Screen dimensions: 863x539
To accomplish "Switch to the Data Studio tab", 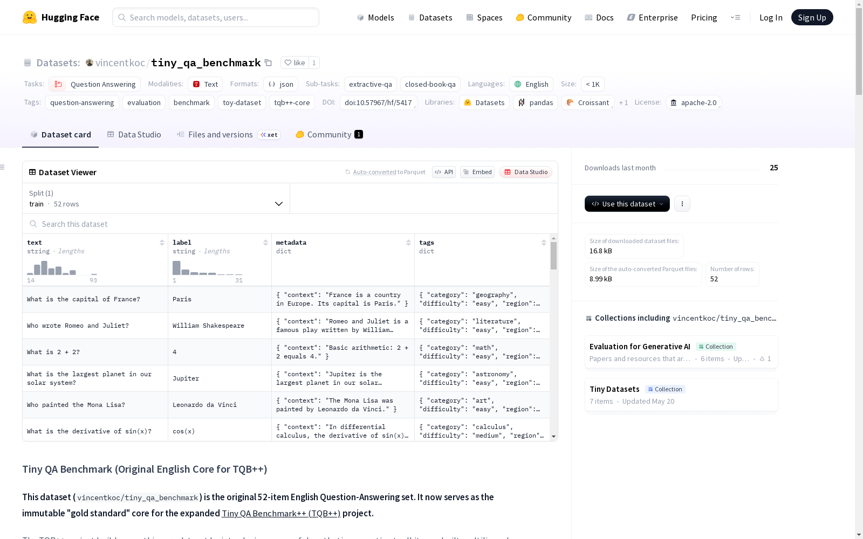I will point(134,135).
